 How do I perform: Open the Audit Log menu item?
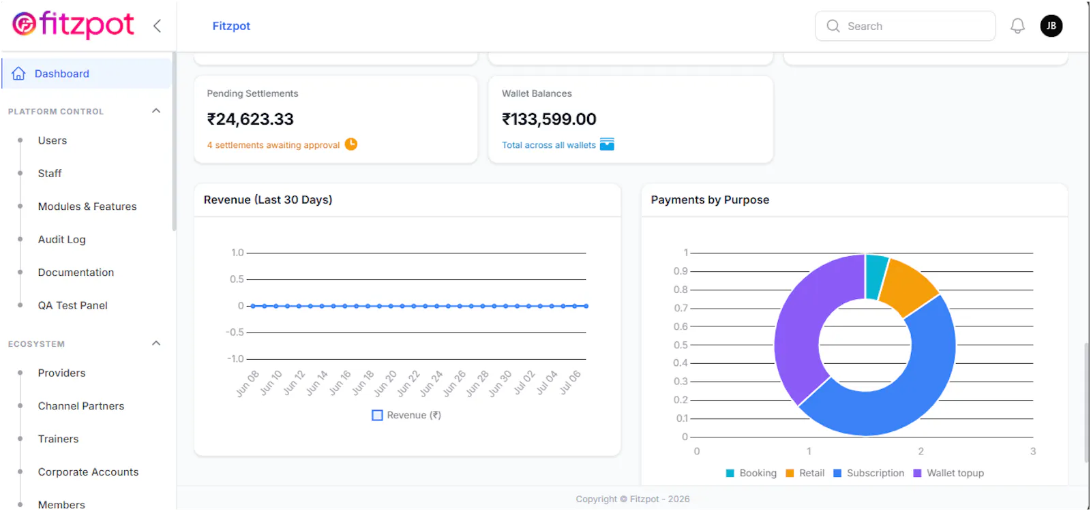point(62,239)
